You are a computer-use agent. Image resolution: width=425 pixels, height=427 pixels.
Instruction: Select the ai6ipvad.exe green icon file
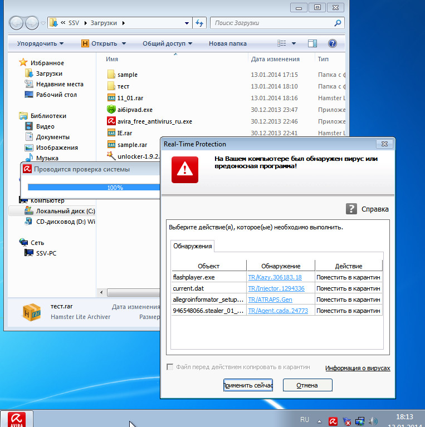point(111,110)
